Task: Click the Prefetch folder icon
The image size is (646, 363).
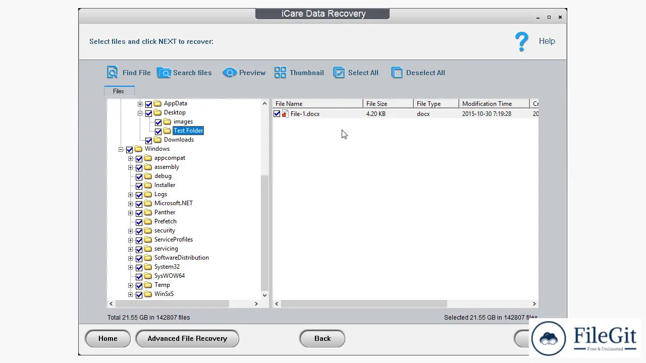Action: pos(148,221)
